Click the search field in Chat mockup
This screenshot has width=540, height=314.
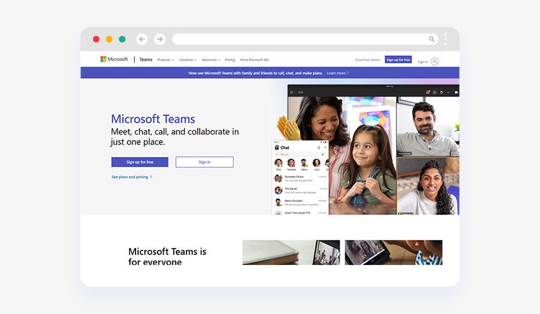pyautogui.click(x=300, y=154)
